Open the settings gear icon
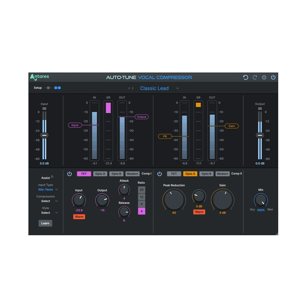307x307 pixels. [x=264, y=78]
